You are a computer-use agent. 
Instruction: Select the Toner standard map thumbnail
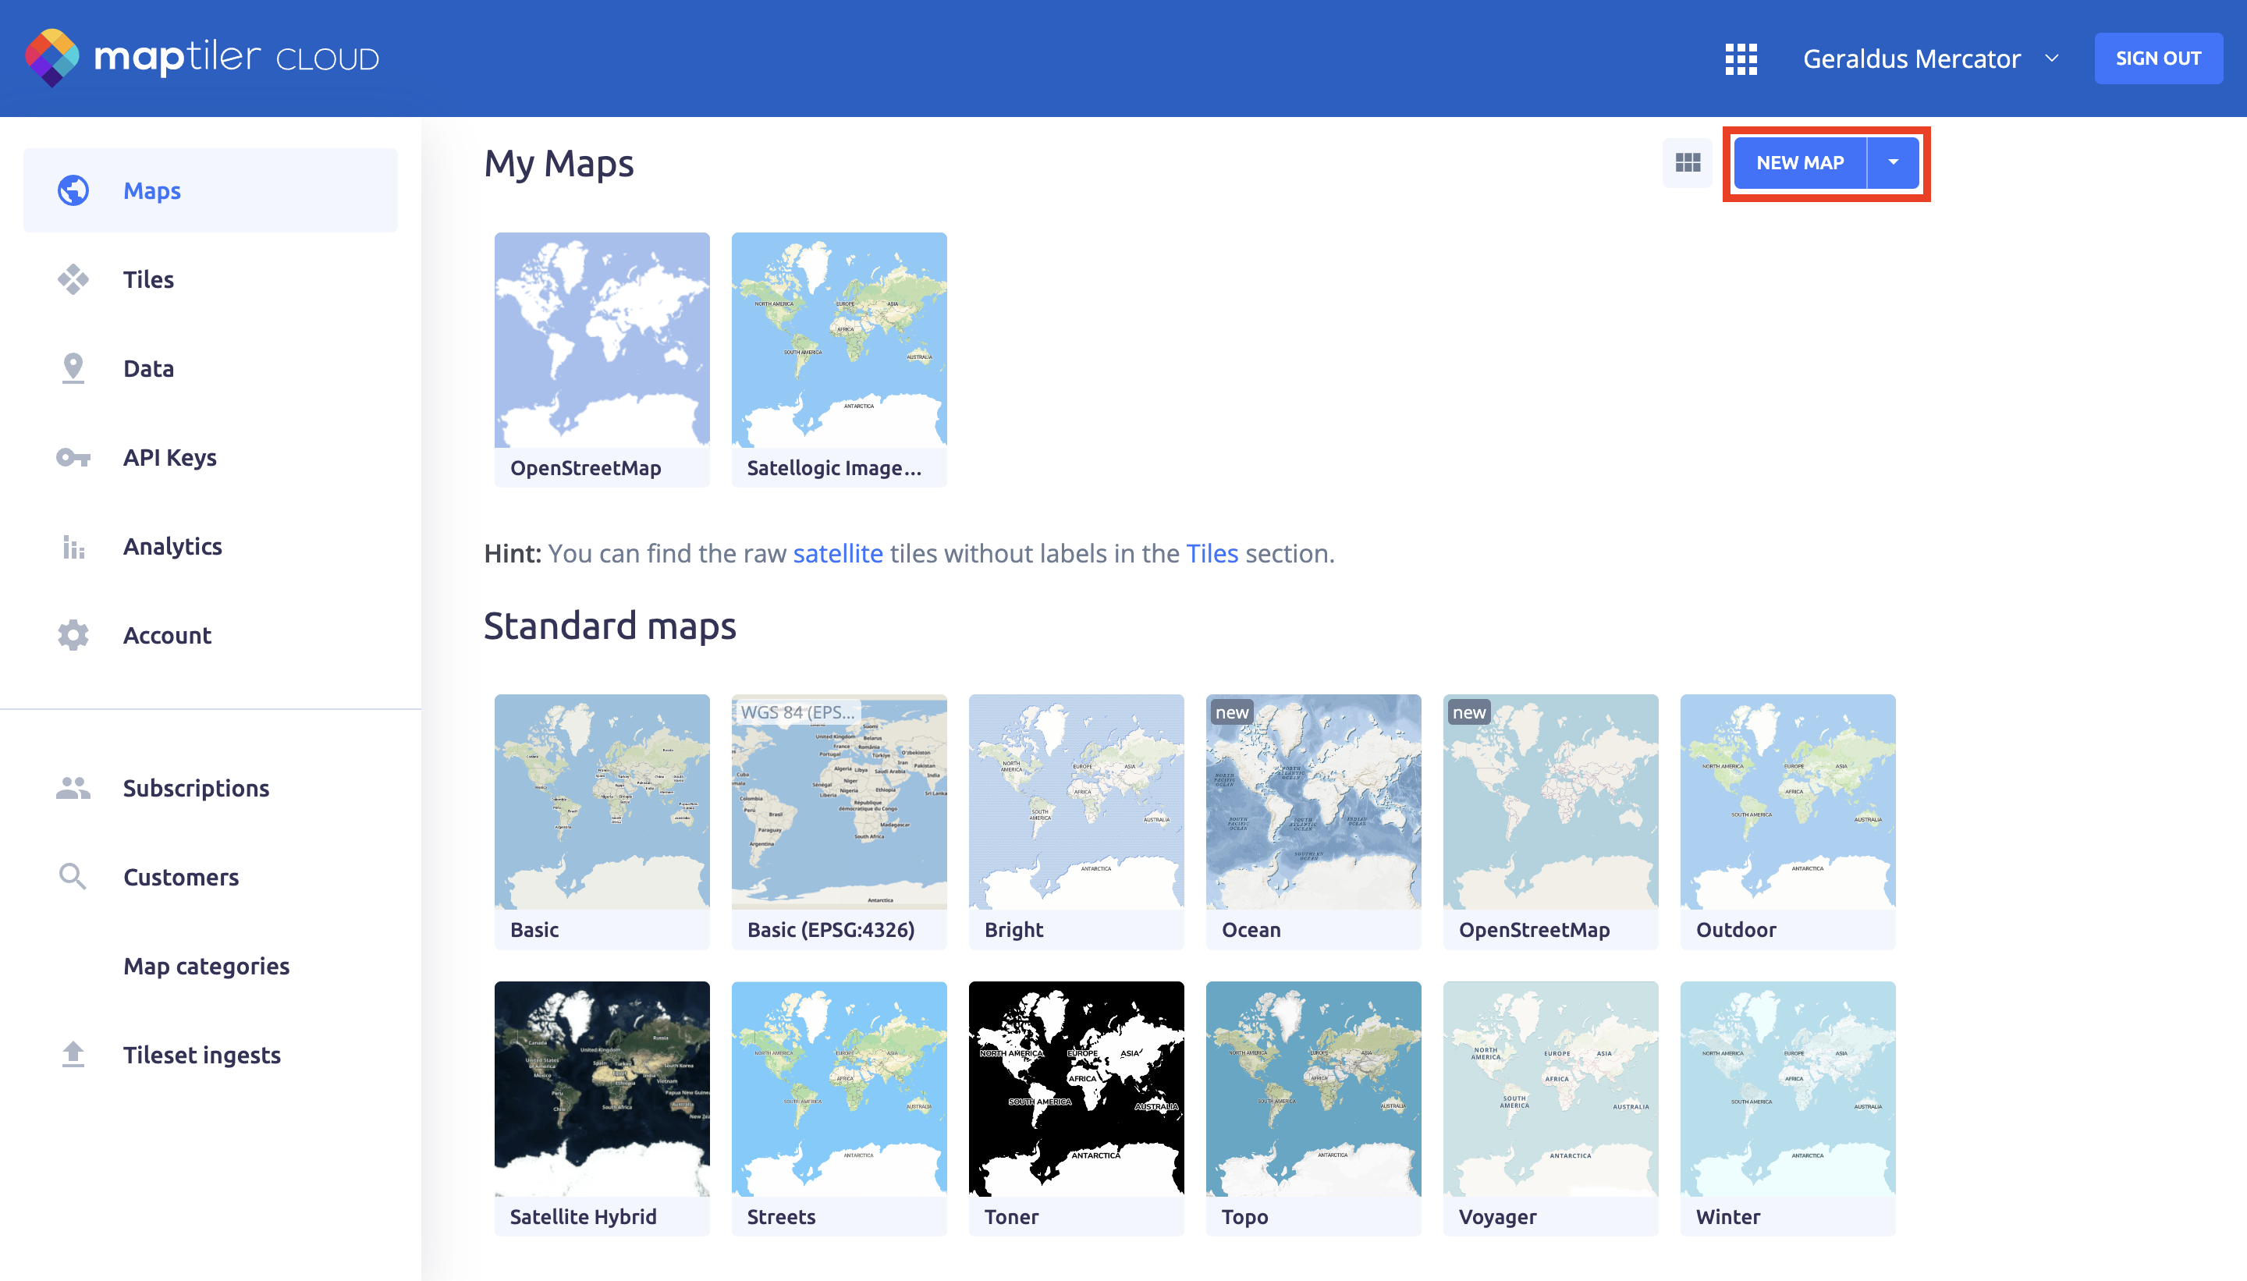(x=1075, y=1088)
